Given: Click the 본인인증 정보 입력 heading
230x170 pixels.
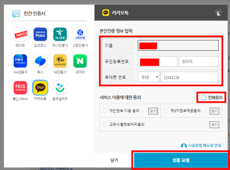Looking at the screenshot, I should [116, 31].
